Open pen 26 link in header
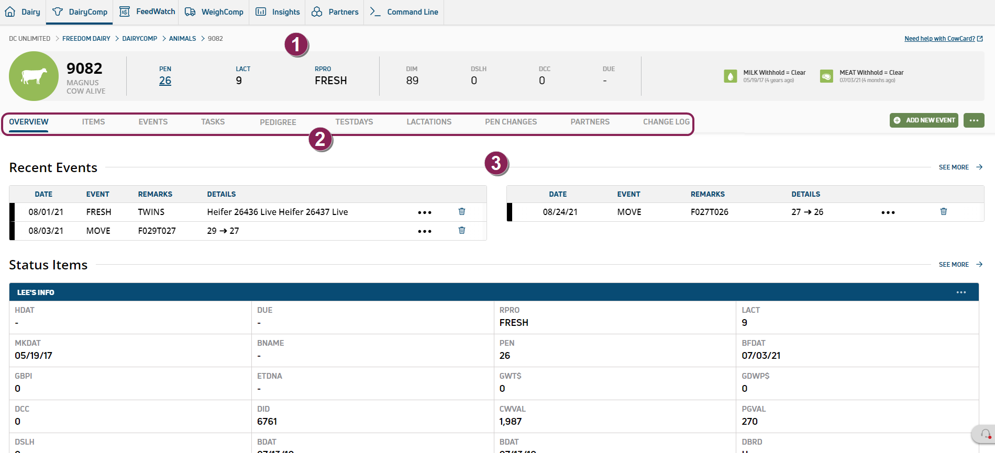This screenshot has width=995, height=453. 165,81
